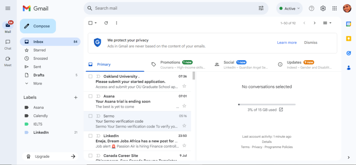Switch to Mail in the left rail
The width and height of the screenshot is (356, 165).
8,27
